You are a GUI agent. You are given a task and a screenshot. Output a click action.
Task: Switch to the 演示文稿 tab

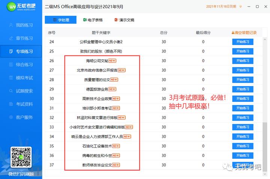click(x=124, y=20)
